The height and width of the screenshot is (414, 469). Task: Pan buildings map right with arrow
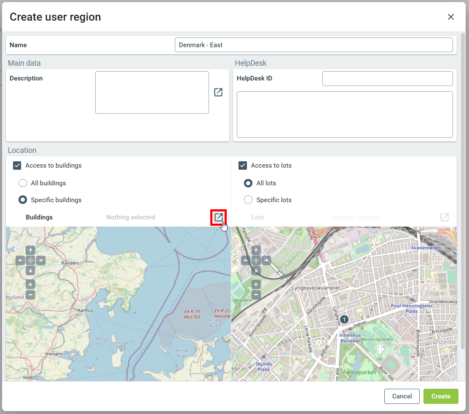tap(40, 261)
